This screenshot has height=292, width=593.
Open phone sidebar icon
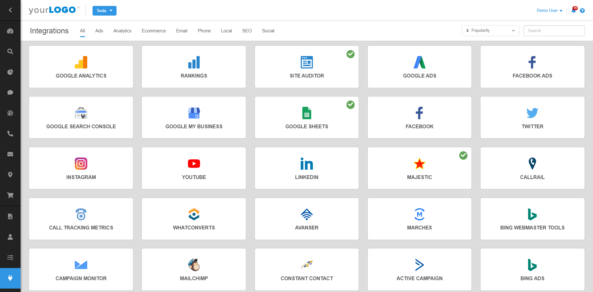pos(10,134)
